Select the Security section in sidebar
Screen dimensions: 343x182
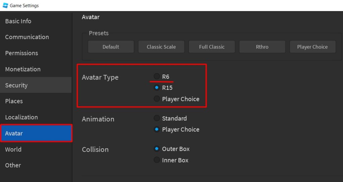coord(36,85)
